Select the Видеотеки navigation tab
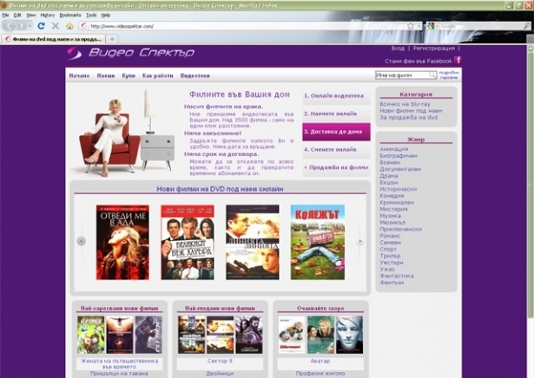This screenshot has width=534, height=378. (x=194, y=76)
